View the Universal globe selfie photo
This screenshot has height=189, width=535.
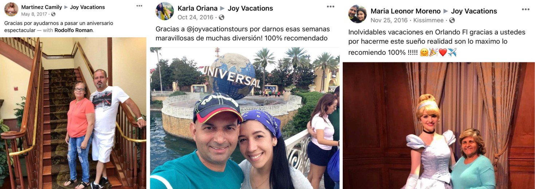(245, 118)
